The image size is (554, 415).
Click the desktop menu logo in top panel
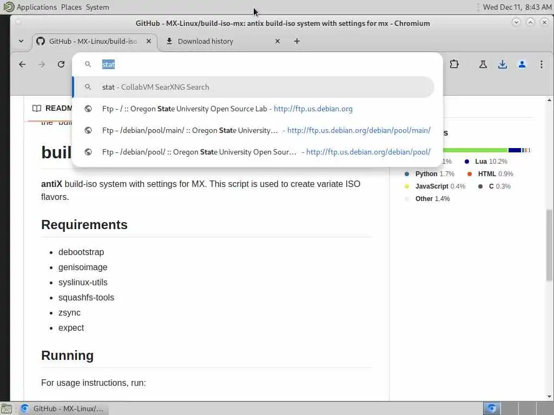pyautogui.click(x=9, y=6)
